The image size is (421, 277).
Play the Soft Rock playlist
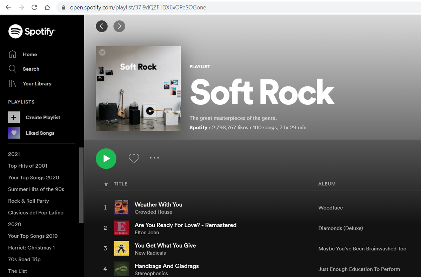(106, 158)
